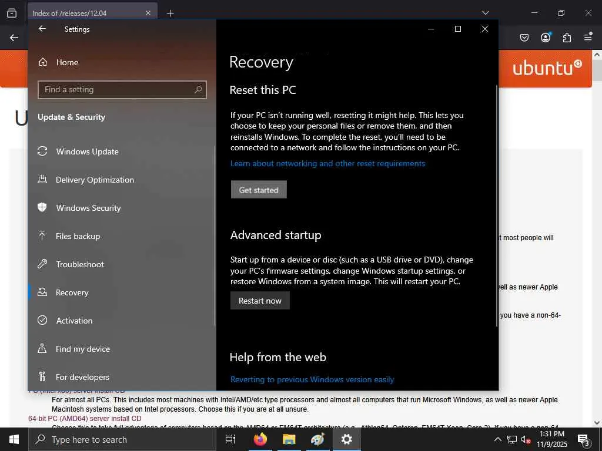Click the Ubuntu logo in the web page
Screen dimensions: 602x451
point(547,68)
